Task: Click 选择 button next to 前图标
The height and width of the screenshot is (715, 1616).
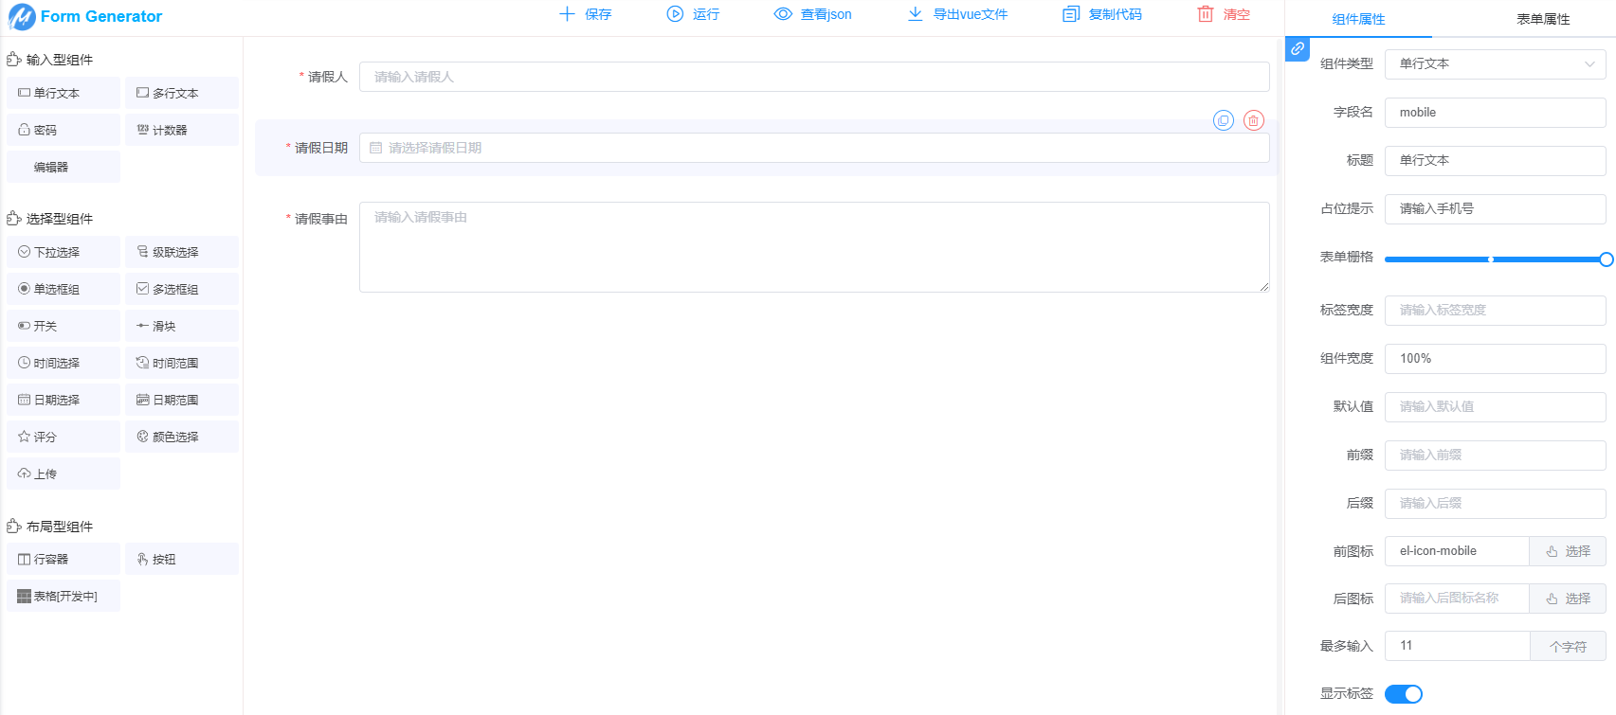Action: click(x=1567, y=551)
